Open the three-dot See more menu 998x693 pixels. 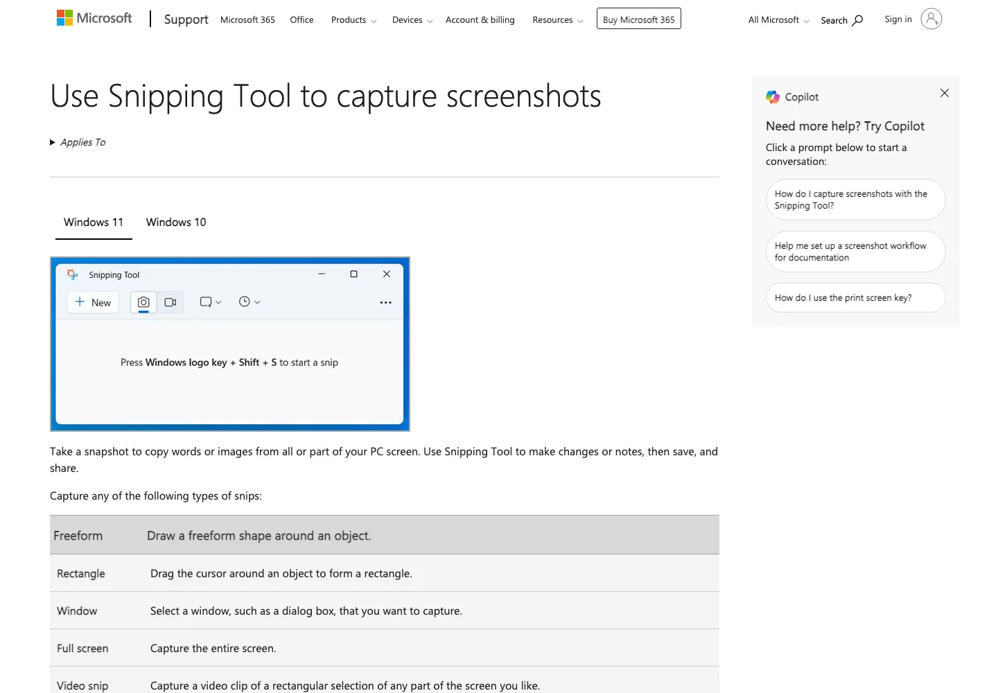tap(386, 302)
